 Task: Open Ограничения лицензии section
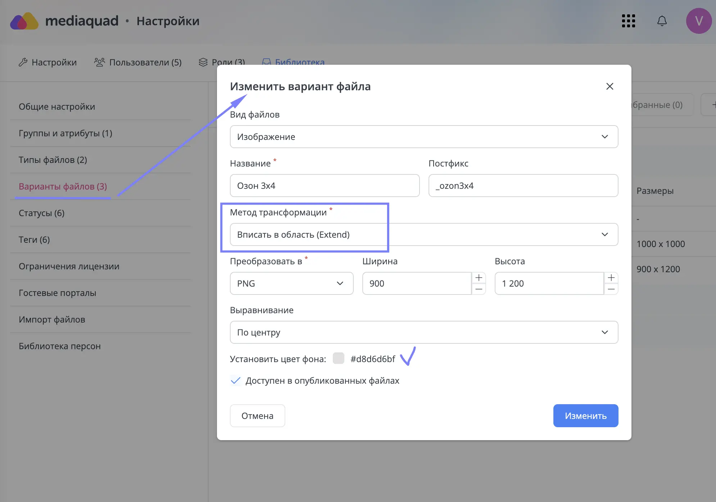click(x=100, y=266)
